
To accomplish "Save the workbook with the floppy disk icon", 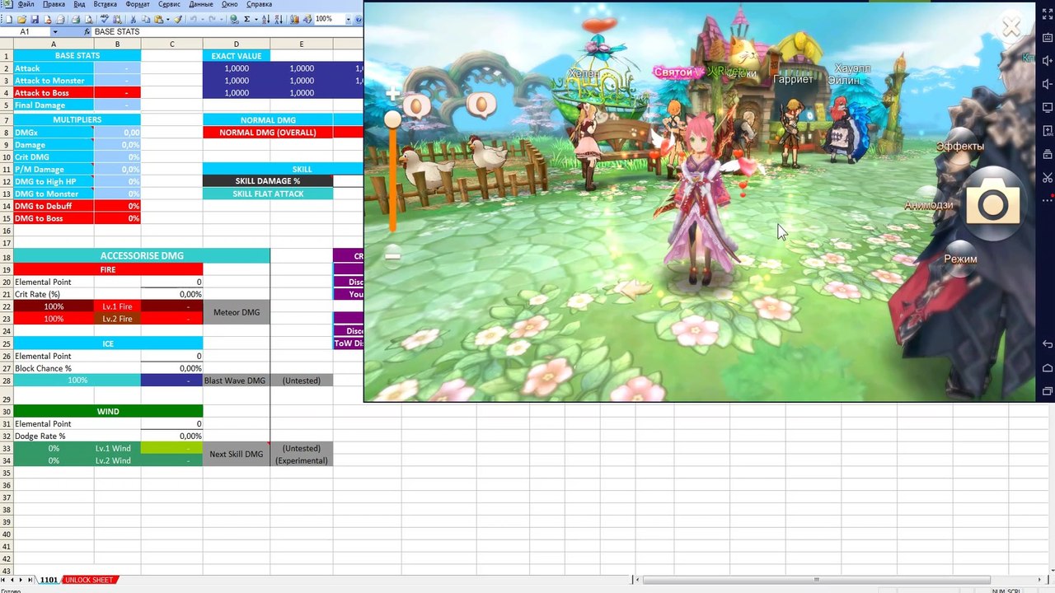I will 35,19.
